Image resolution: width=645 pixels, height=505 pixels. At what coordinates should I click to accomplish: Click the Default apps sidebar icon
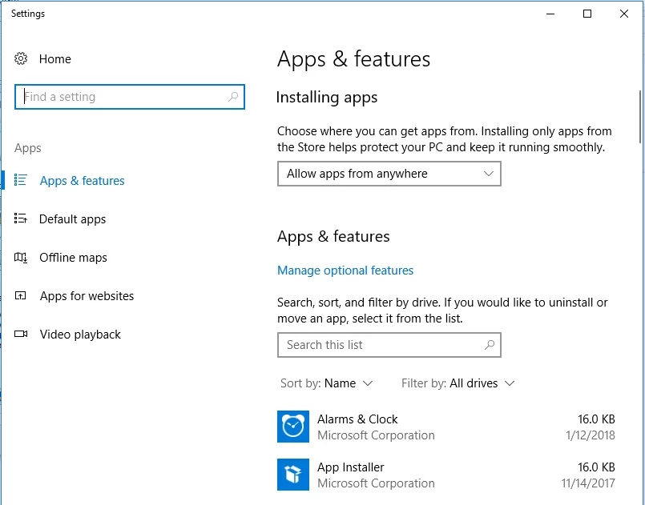click(x=22, y=219)
